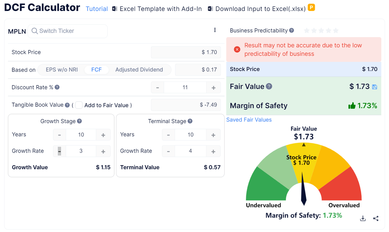Click the $ 1.73 Fair Value result
Screen dimensions: 389x232
point(360,87)
